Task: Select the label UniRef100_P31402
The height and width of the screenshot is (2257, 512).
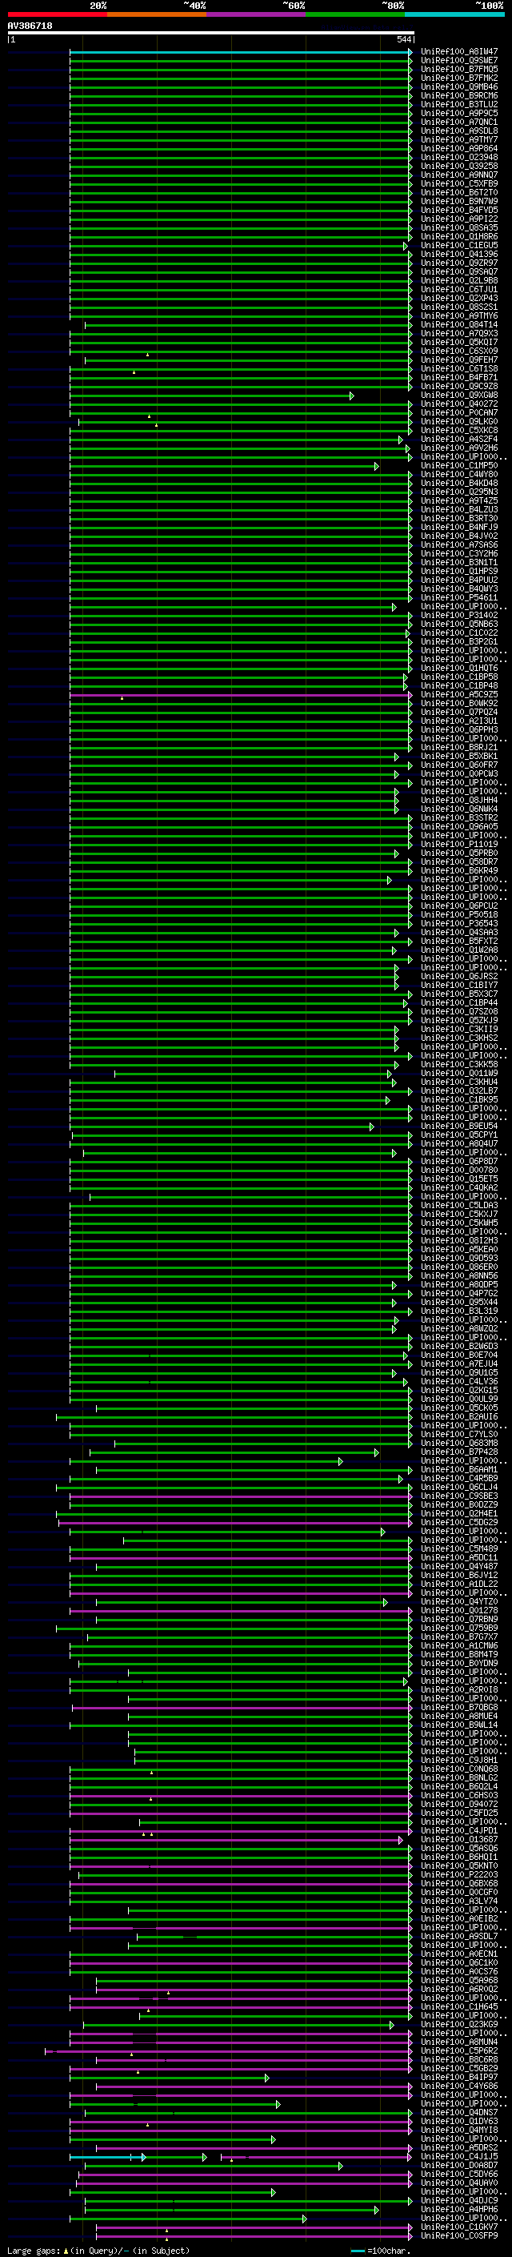Action: [x=458, y=615]
